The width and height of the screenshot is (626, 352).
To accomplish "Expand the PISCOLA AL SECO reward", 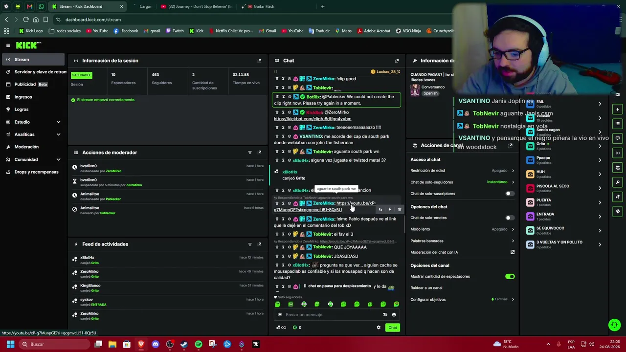I will (600, 188).
